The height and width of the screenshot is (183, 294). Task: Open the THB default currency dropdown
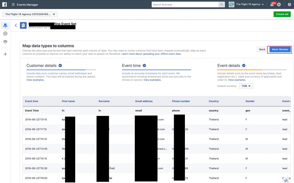[246, 86]
